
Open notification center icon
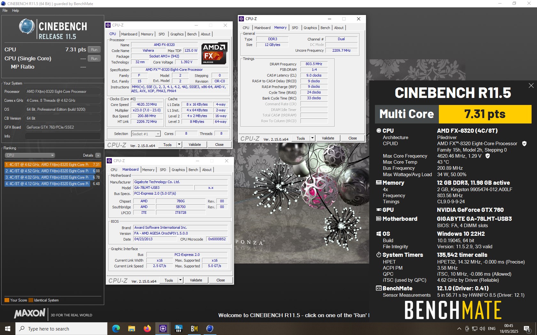tap(527, 329)
